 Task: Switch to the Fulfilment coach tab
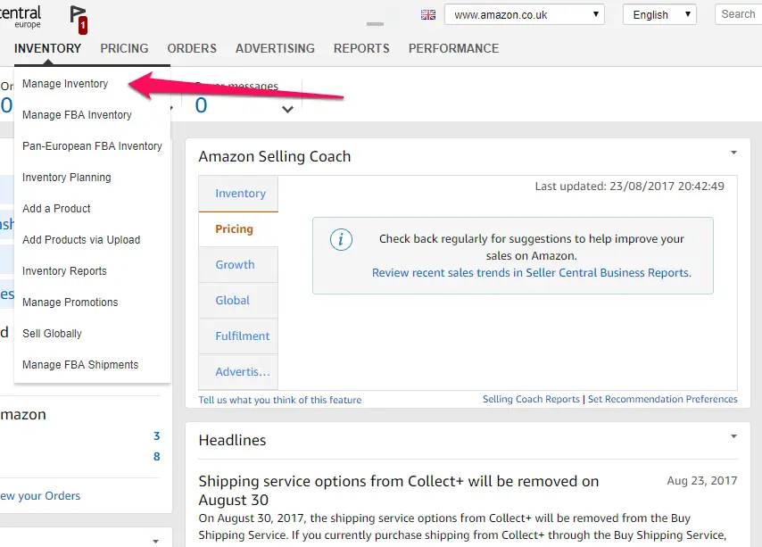[x=238, y=336]
